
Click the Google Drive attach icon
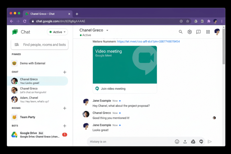[x=193, y=142]
